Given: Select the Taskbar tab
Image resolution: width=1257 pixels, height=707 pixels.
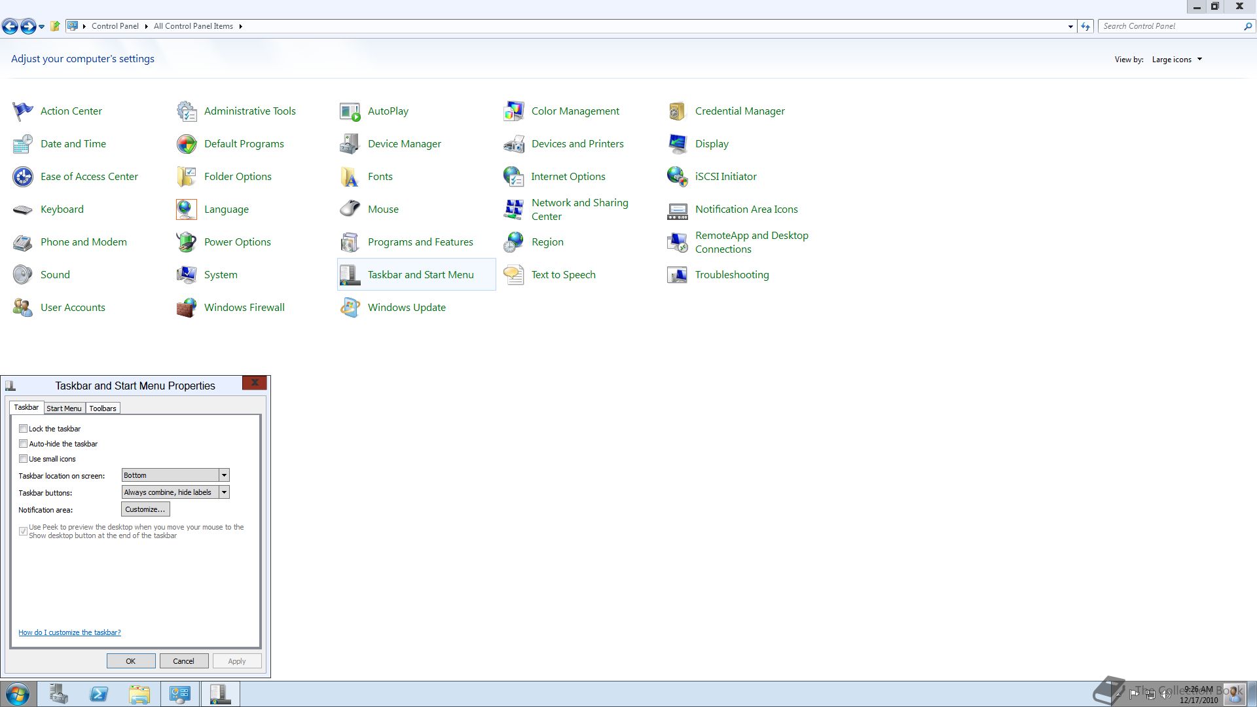Looking at the screenshot, I should pos(26,407).
